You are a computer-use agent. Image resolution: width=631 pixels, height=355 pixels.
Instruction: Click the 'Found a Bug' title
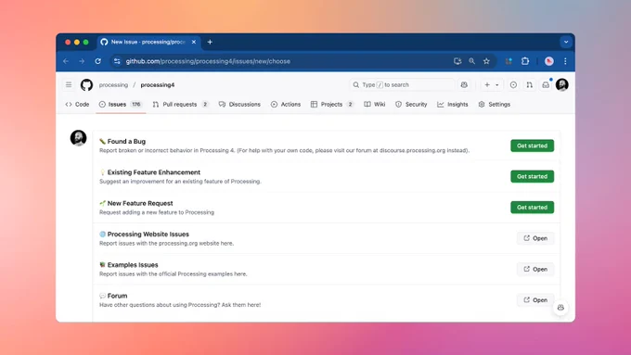point(126,142)
